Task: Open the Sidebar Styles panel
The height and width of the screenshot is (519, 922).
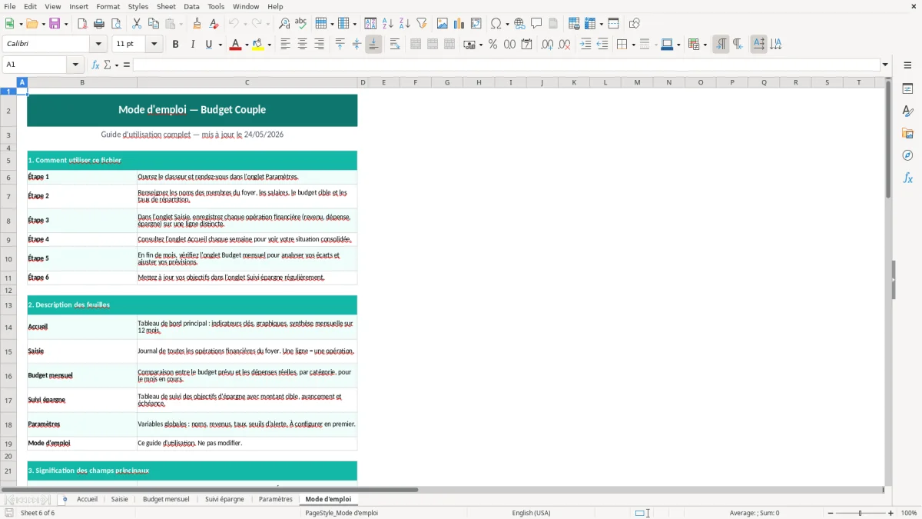Action: click(x=907, y=111)
